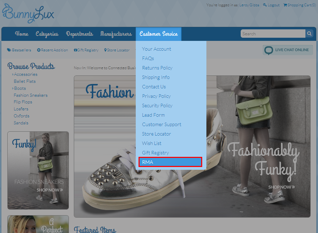Click the Fashion Sneakers sidebar link
The height and width of the screenshot is (233, 318).
[31, 95]
